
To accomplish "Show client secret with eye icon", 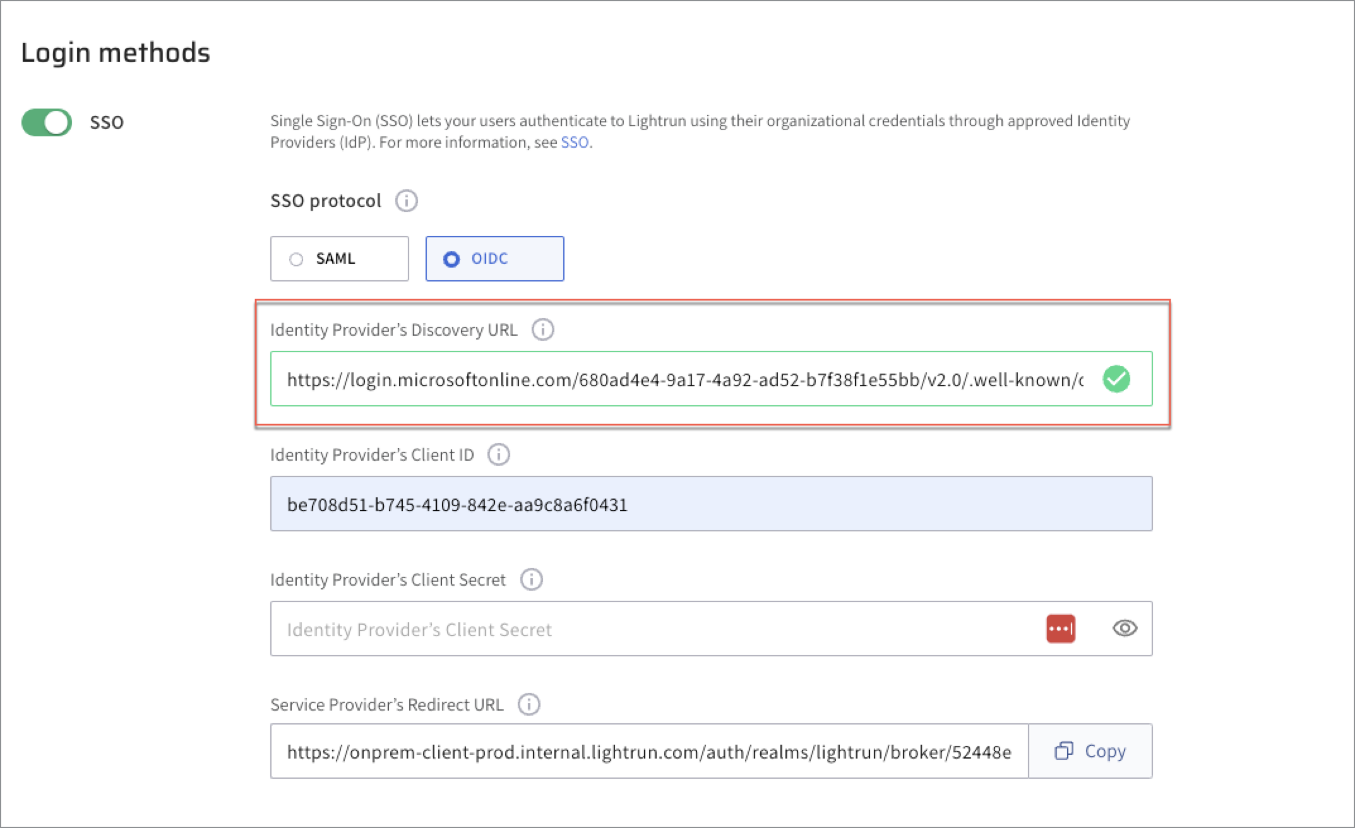I will point(1125,629).
